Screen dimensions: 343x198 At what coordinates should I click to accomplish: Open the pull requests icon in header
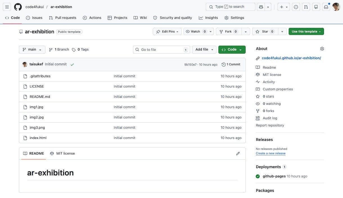point(306,7)
